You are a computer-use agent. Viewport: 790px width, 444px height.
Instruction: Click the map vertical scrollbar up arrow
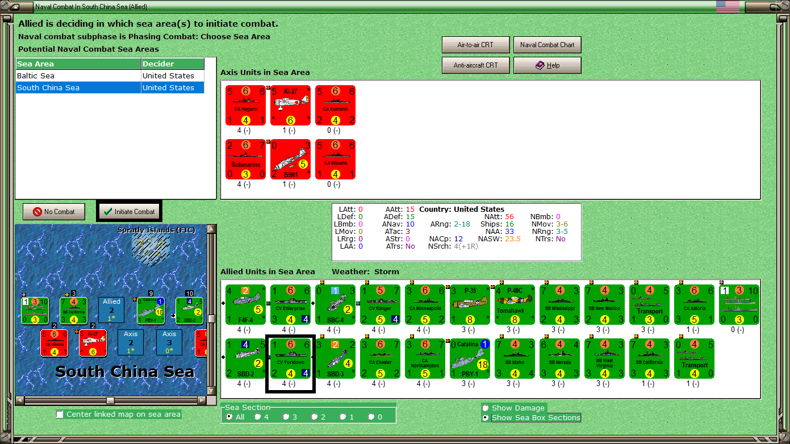point(212,229)
